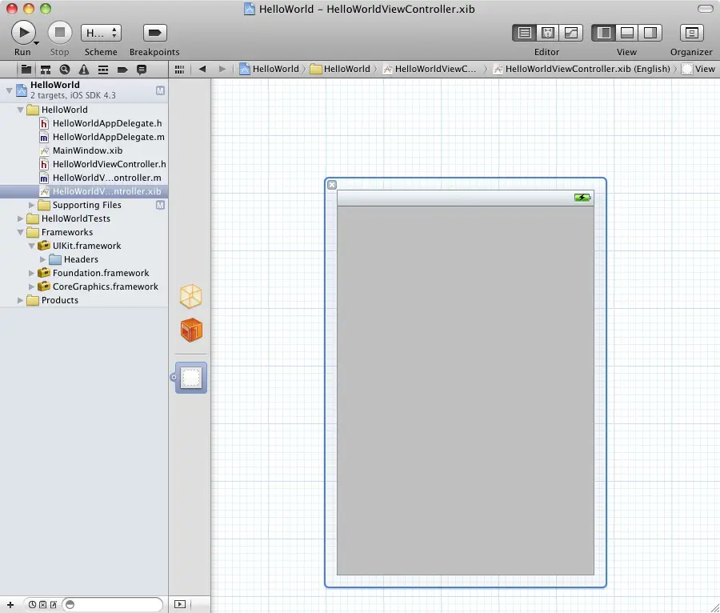Image resolution: width=720 pixels, height=613 pixels.
Task: Switch to Assistant editor mode
Action: [x=548, y=33]
